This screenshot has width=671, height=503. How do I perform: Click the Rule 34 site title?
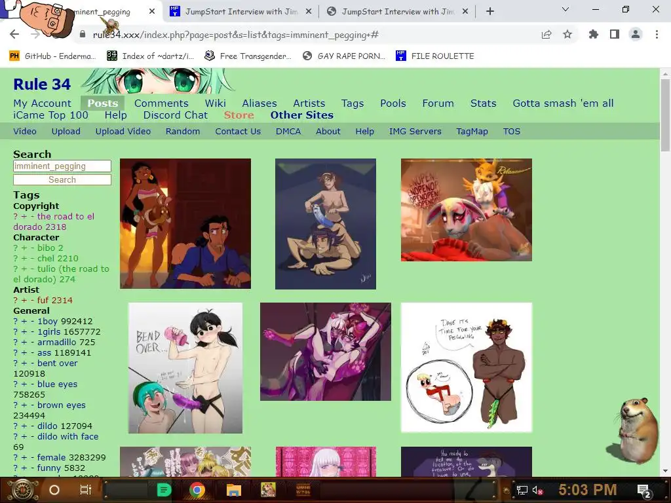pyautogui.click(x=42, y=84)
